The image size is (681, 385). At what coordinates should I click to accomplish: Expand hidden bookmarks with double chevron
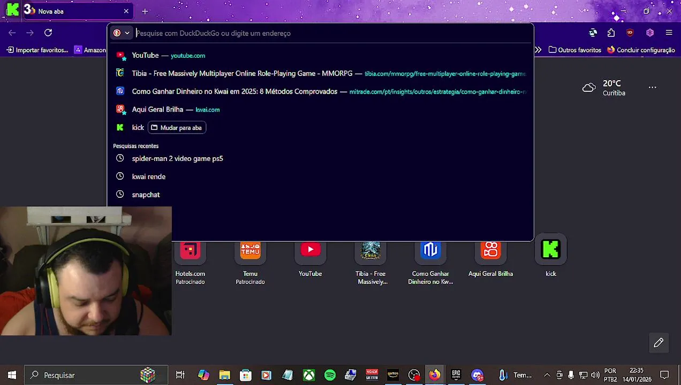point(538,50)
